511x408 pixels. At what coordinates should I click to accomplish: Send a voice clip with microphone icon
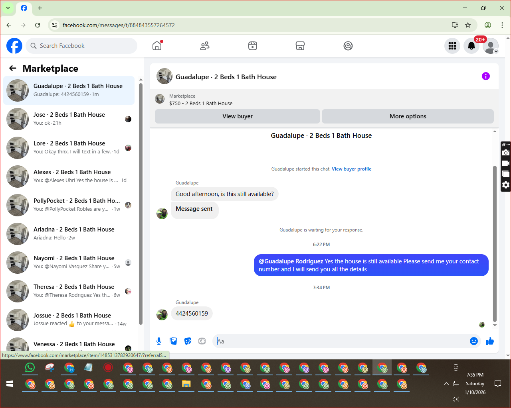click(x=159, y=341)
